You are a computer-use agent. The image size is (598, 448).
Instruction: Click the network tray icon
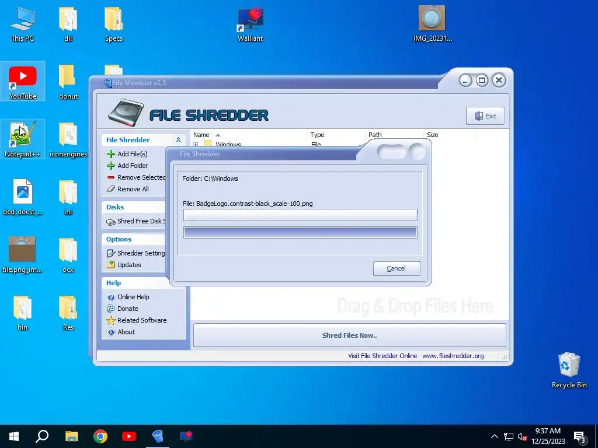pyautogui.click(x=509, y=436)
